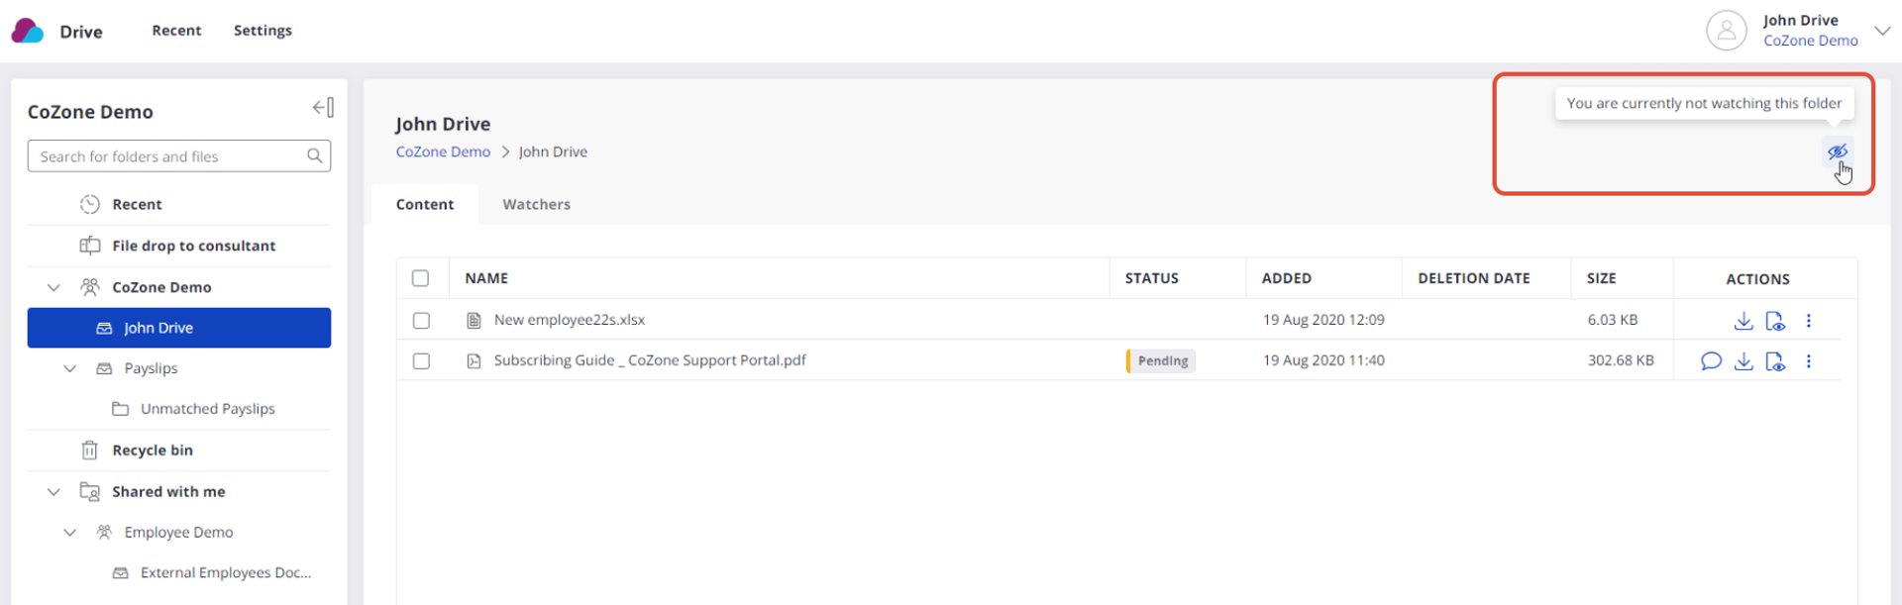Check the select-all header checkbox
Screen dimensions: 1902x605
[420, 278]
